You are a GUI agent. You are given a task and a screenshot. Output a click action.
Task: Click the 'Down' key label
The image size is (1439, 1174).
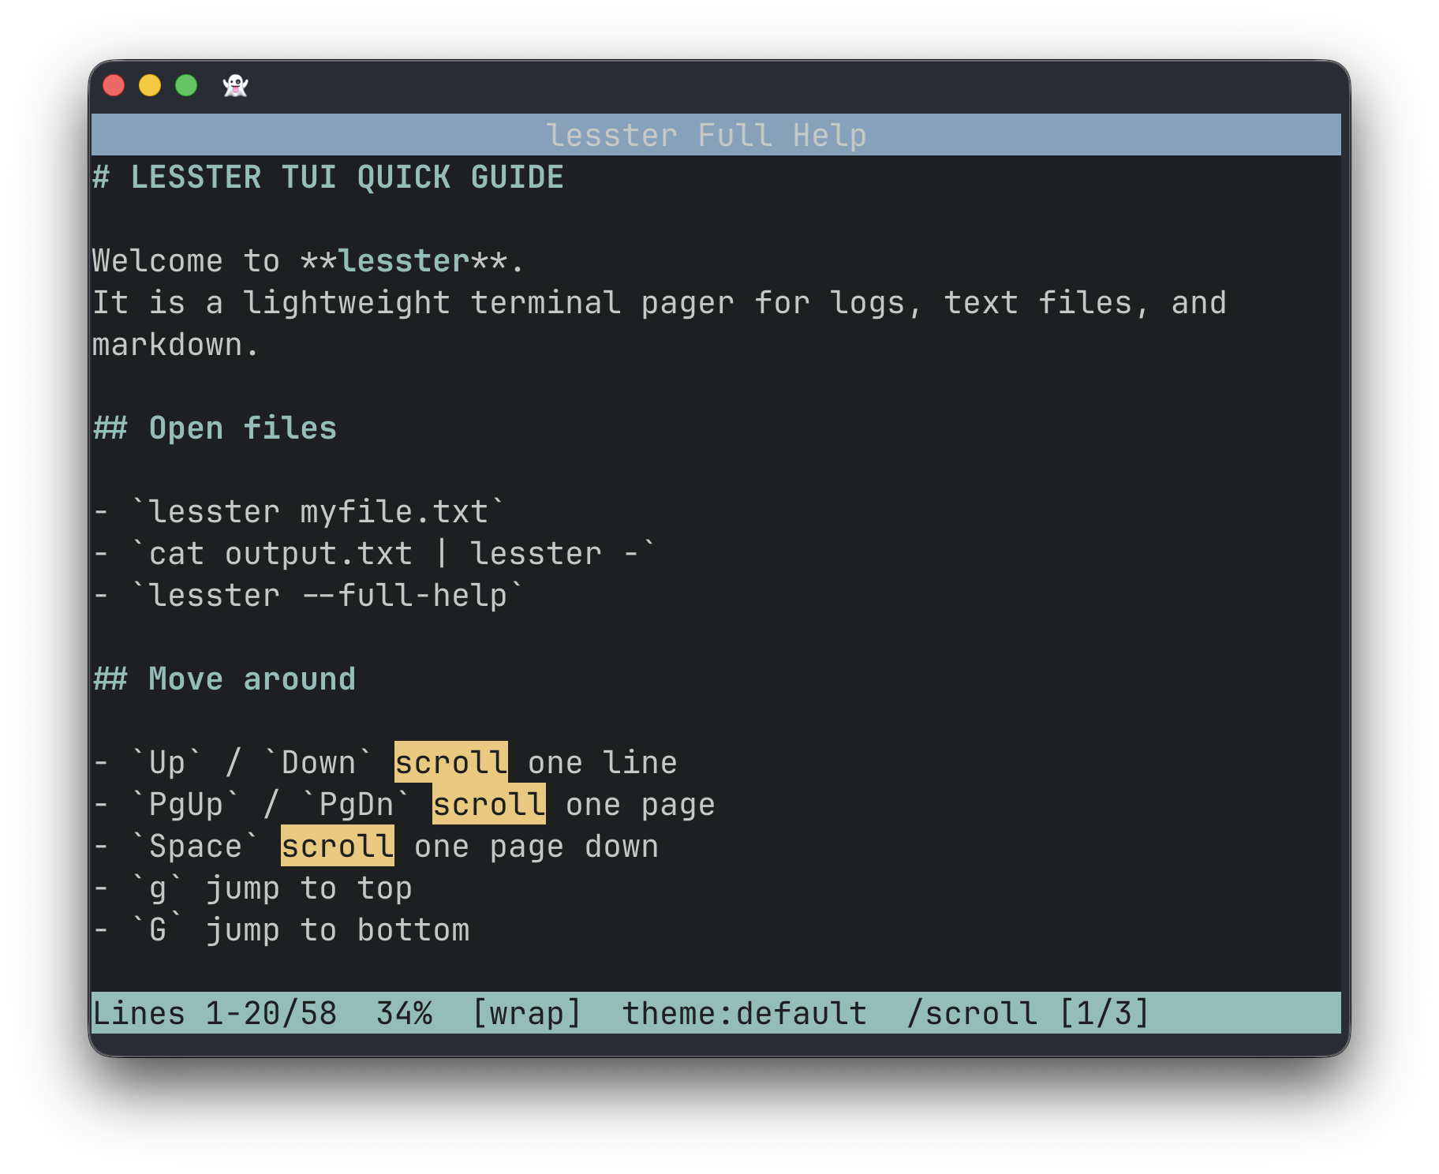click(x=319, y=763)
